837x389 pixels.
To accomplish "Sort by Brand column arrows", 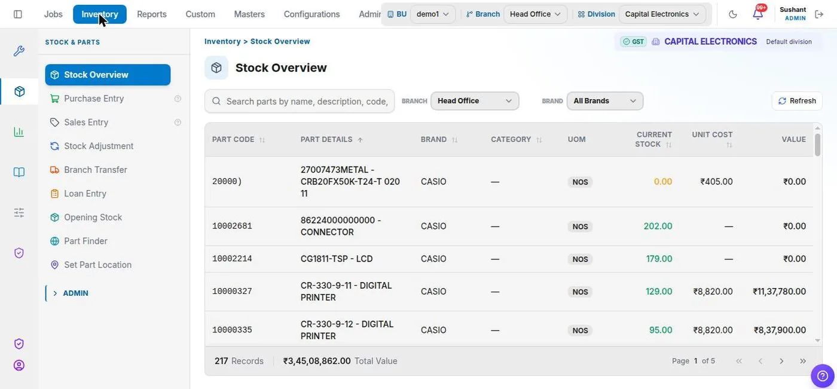I will tap(454, 140).
